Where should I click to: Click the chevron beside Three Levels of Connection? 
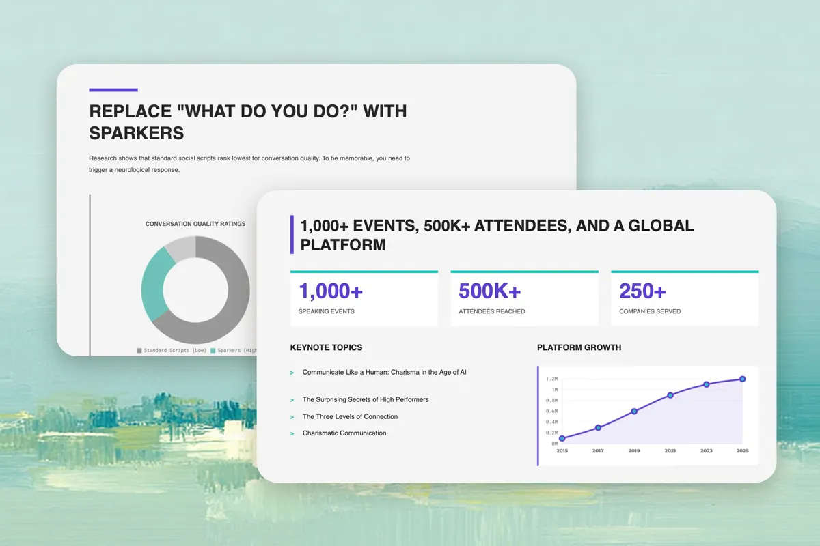pyautogui.click(x=292, y=417)
